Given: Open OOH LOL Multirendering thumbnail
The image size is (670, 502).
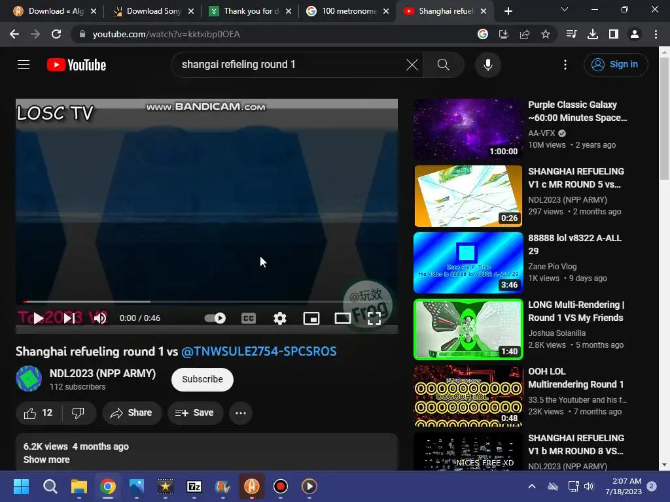Looking at the screenshot, I should [468, 396].
